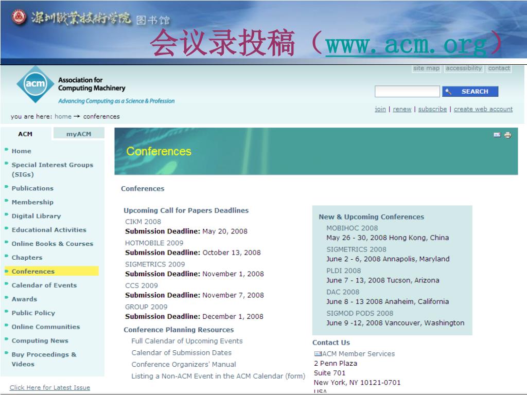Open Digital Library in sidebar
Viewport: 527px width, 395px height.
tap(36, 216)
